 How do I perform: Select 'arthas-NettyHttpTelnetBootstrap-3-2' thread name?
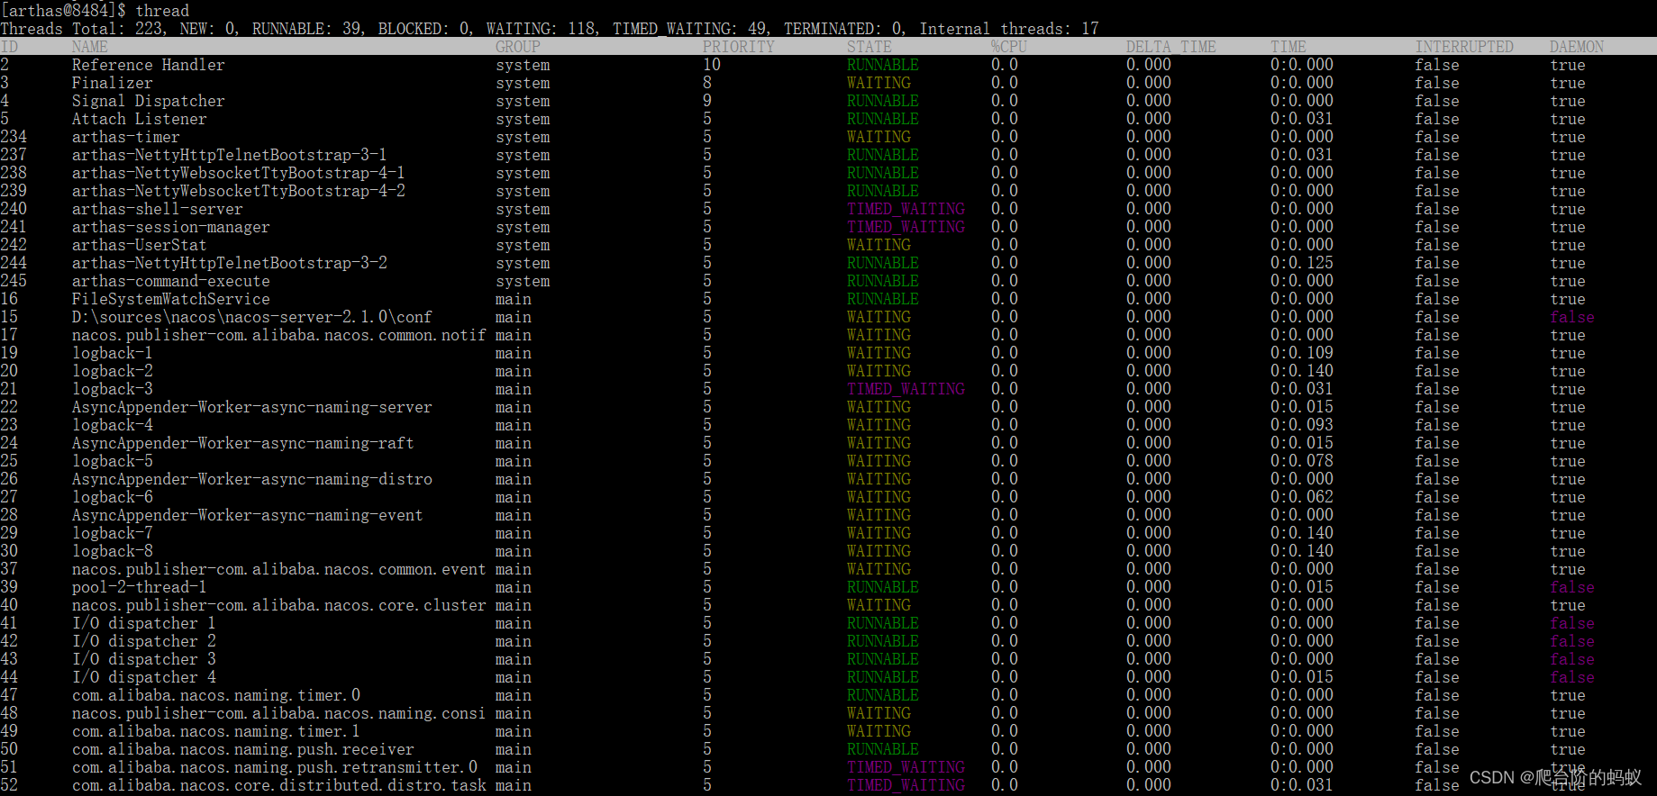click(x=230, y=263)
